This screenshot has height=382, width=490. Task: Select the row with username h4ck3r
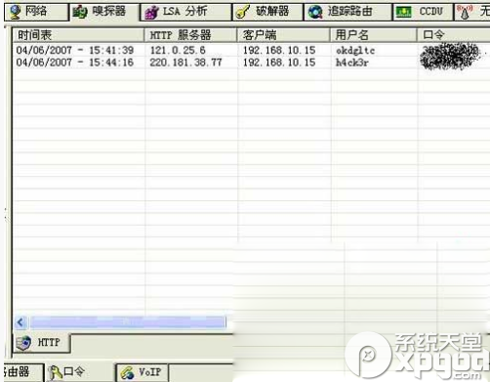click(251, 63)
